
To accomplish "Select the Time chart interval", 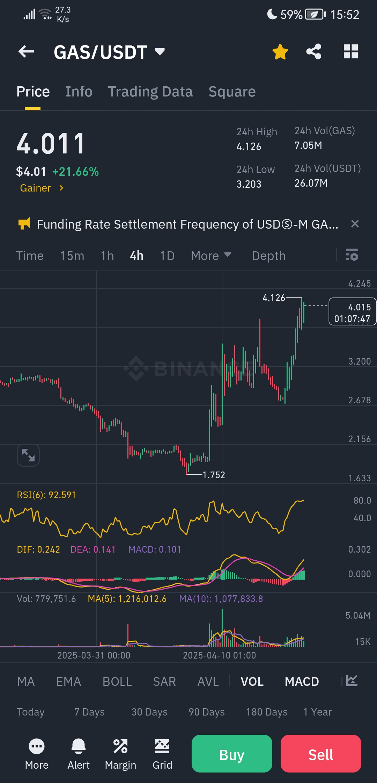I will (x=30, y=256).
